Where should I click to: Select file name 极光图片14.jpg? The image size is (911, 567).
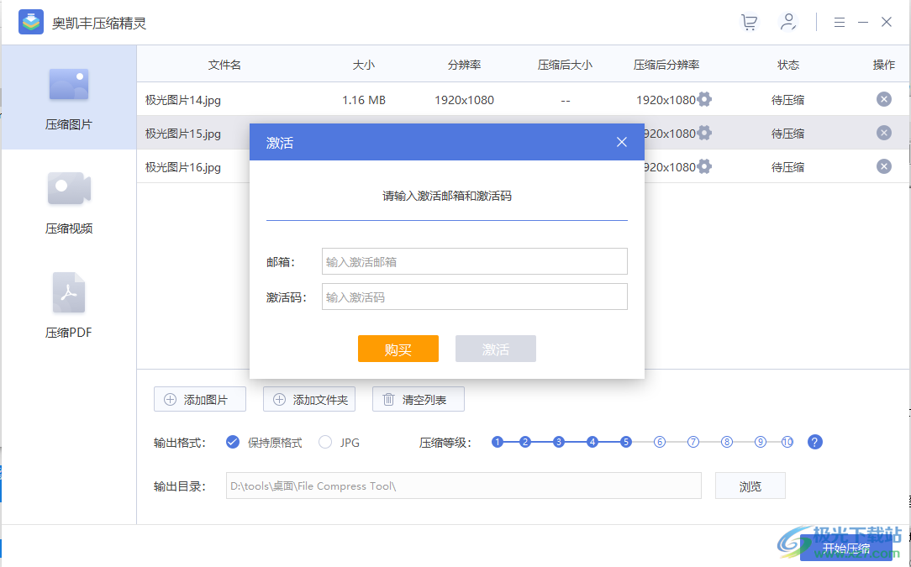click(x=183, y=100)
